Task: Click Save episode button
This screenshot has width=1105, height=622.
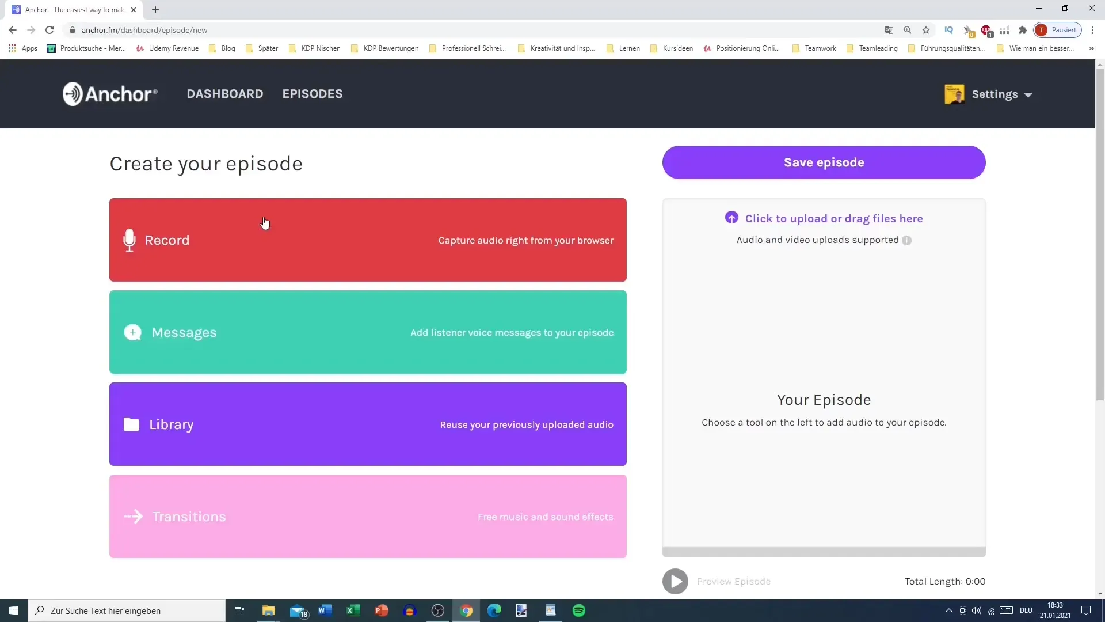Action: tap(824, 162)
